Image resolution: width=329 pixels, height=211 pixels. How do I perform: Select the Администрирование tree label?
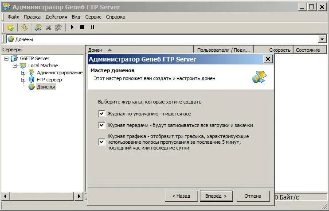pos(60,73)
